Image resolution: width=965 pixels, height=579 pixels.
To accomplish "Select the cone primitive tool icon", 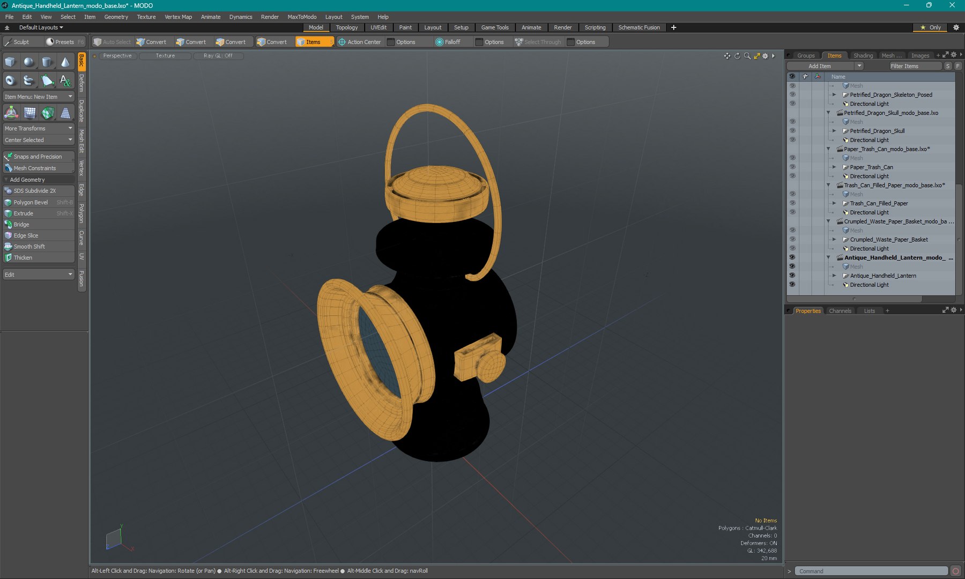I will pyautogui.click(x=65, y=62).
